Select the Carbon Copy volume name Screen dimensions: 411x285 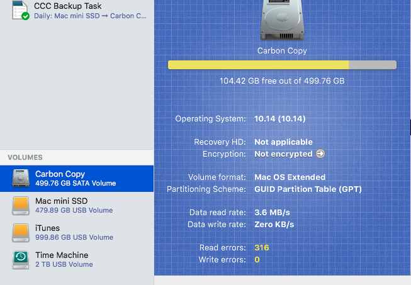[x=60, y=174]
